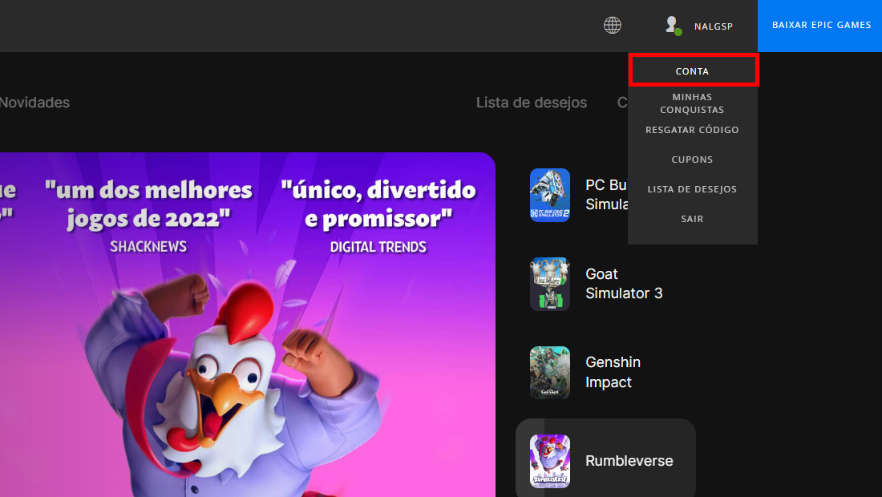Select the Goat Simulator 3 title
This screenshot has width=882, height=497.
point(624,283)
